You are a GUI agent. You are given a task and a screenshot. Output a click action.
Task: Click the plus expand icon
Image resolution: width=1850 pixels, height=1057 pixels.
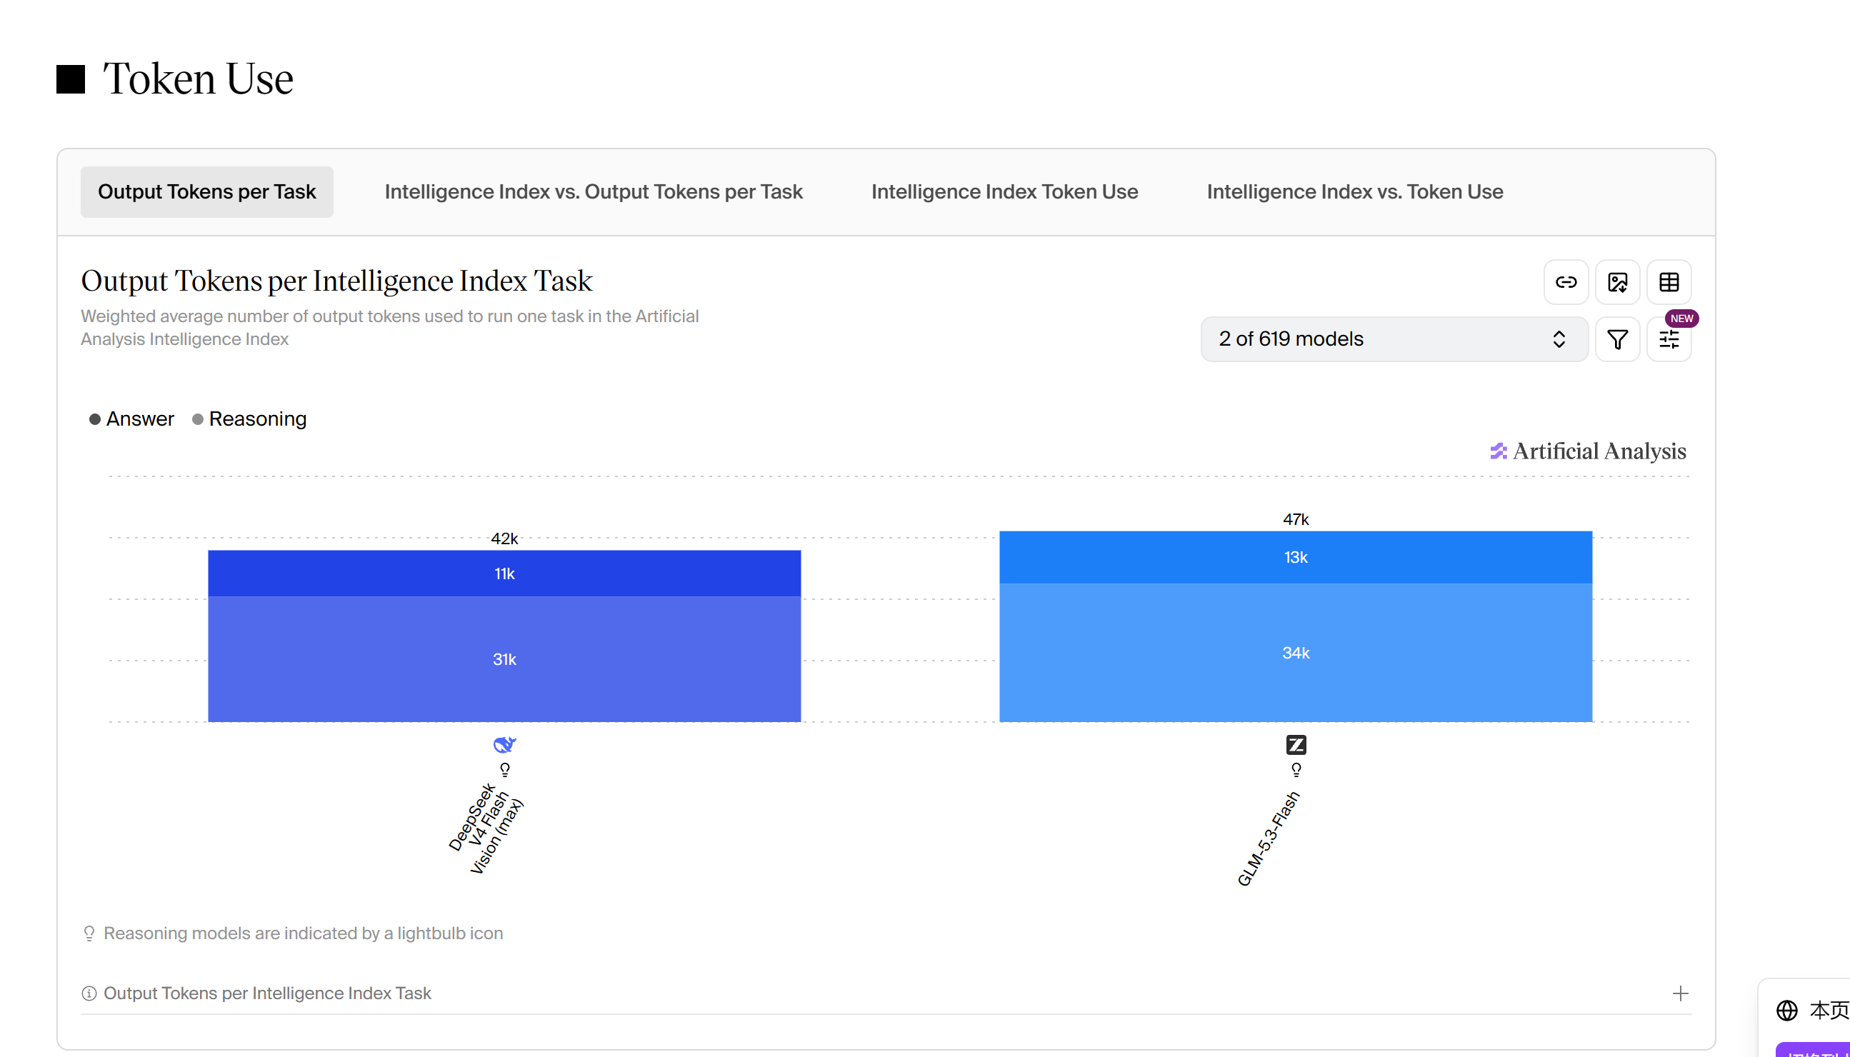click(1680, 993)
